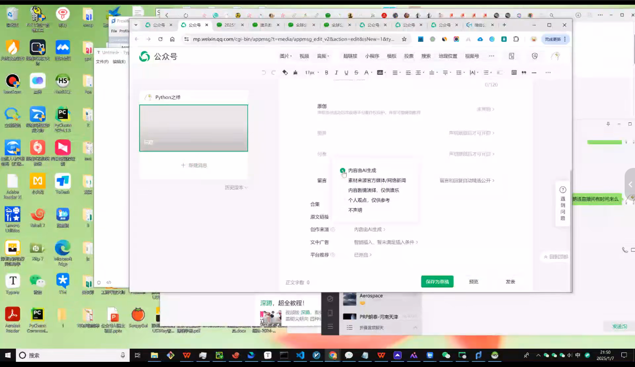Apply strikethrough formatting
Viewport: 635px width, 367px height.
[x=355, y=72]
